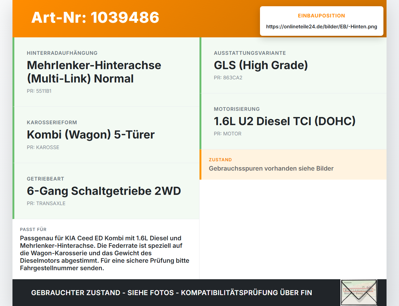Click the PR: KAROSSE code
The width and height of the screenshot is (399, 306).
43,147
